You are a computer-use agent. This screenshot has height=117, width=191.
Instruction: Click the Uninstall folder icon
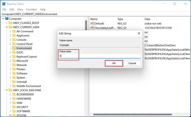[x=14, y=82]
